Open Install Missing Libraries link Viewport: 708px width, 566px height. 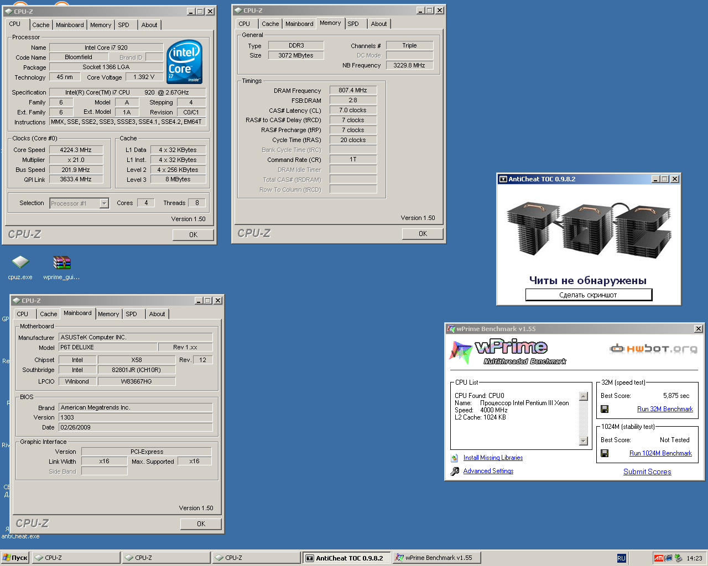coord(493,458)
